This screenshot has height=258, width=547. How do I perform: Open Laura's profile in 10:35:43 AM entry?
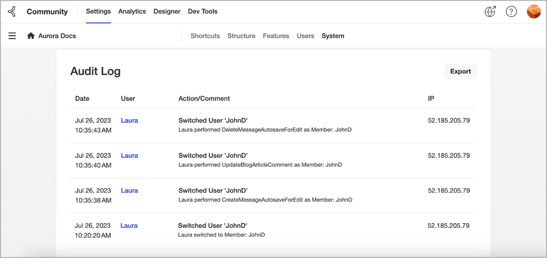point(129,120)
